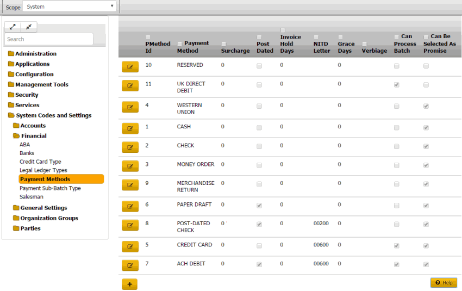Toggle the Can Process Batch header checkbox
This screenshot has width=462, height=291.
397,37
